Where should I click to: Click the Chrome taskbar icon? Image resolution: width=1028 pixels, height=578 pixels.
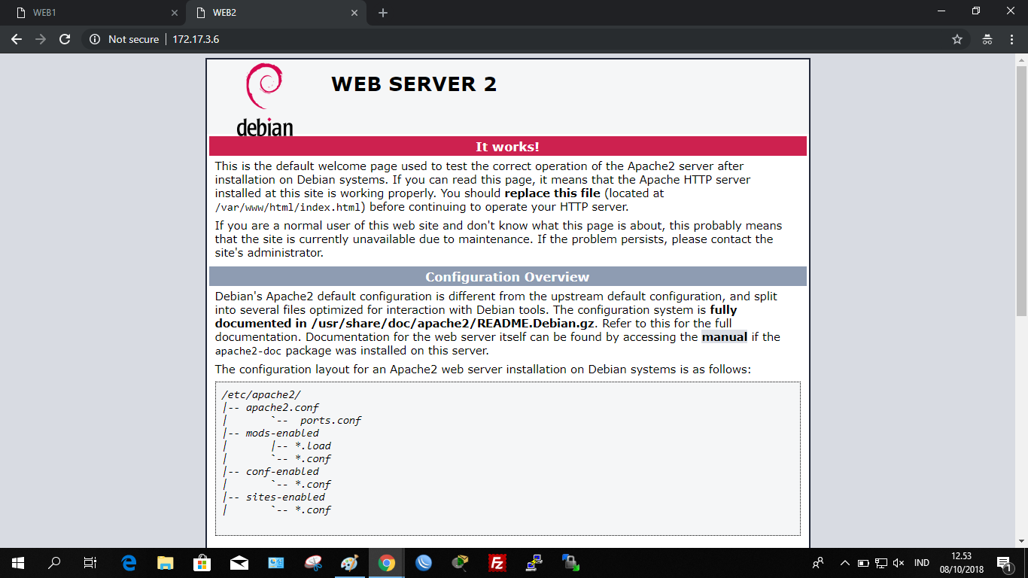[x=387, y=563]
